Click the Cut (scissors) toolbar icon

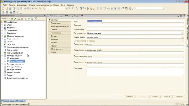[x=14, y=9]
